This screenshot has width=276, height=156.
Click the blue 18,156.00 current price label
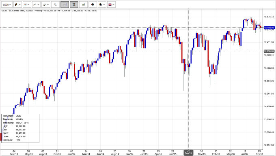269,28
